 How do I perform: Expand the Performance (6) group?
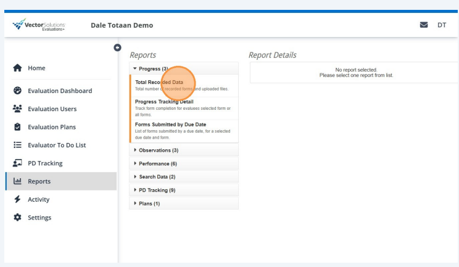coord(184,163)
